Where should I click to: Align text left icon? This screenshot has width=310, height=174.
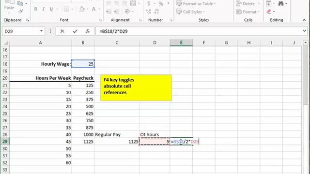(108, 3)
